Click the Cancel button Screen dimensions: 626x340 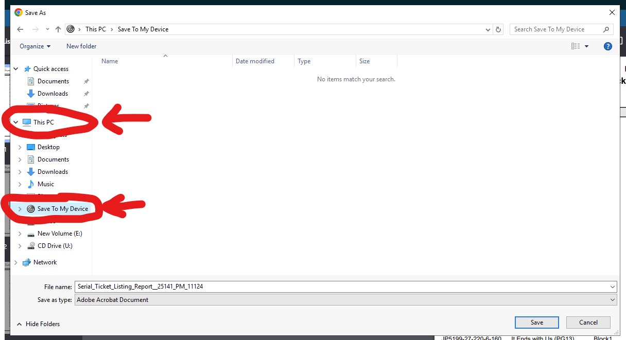588,323
